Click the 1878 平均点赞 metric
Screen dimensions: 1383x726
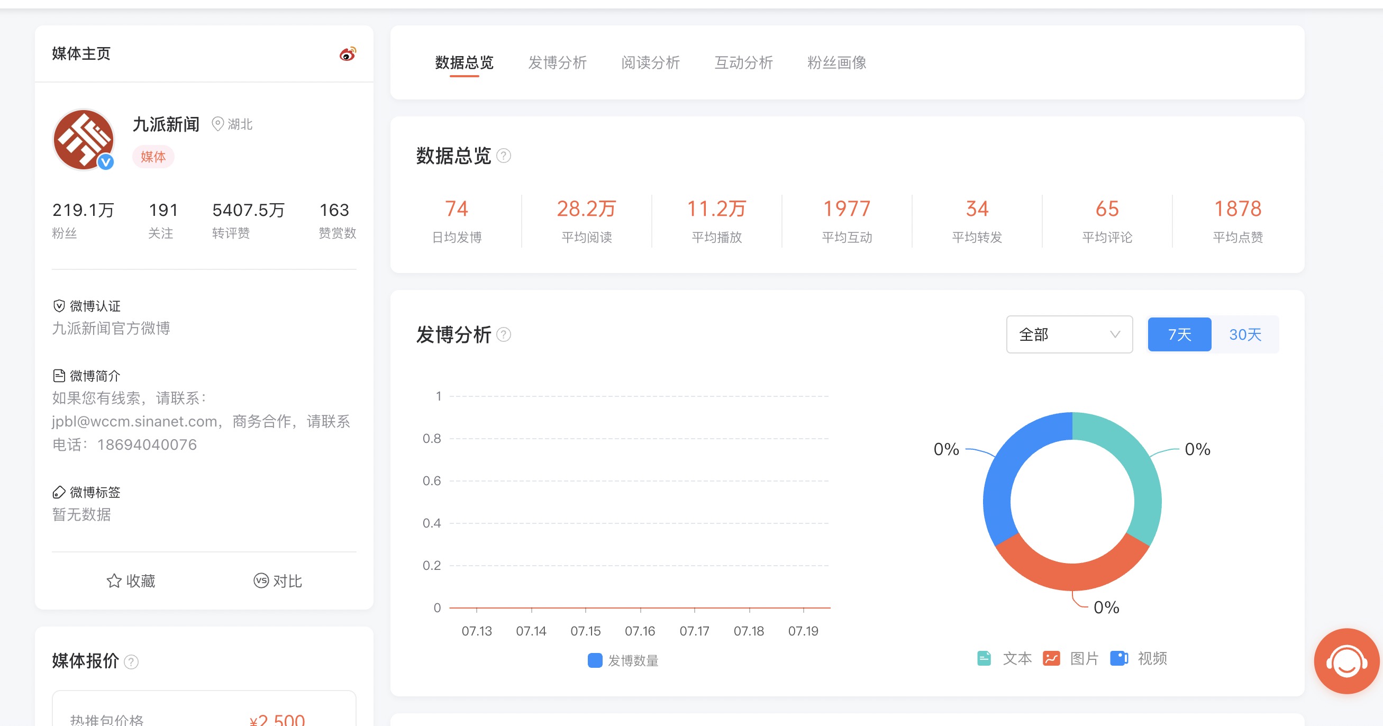tap(1238, 221)
